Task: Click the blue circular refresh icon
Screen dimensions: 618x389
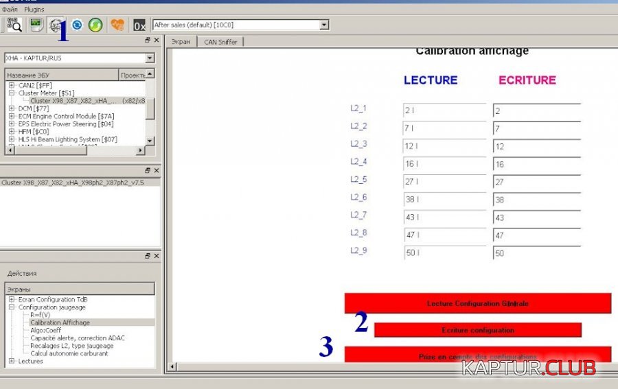Action: (77, 25)
